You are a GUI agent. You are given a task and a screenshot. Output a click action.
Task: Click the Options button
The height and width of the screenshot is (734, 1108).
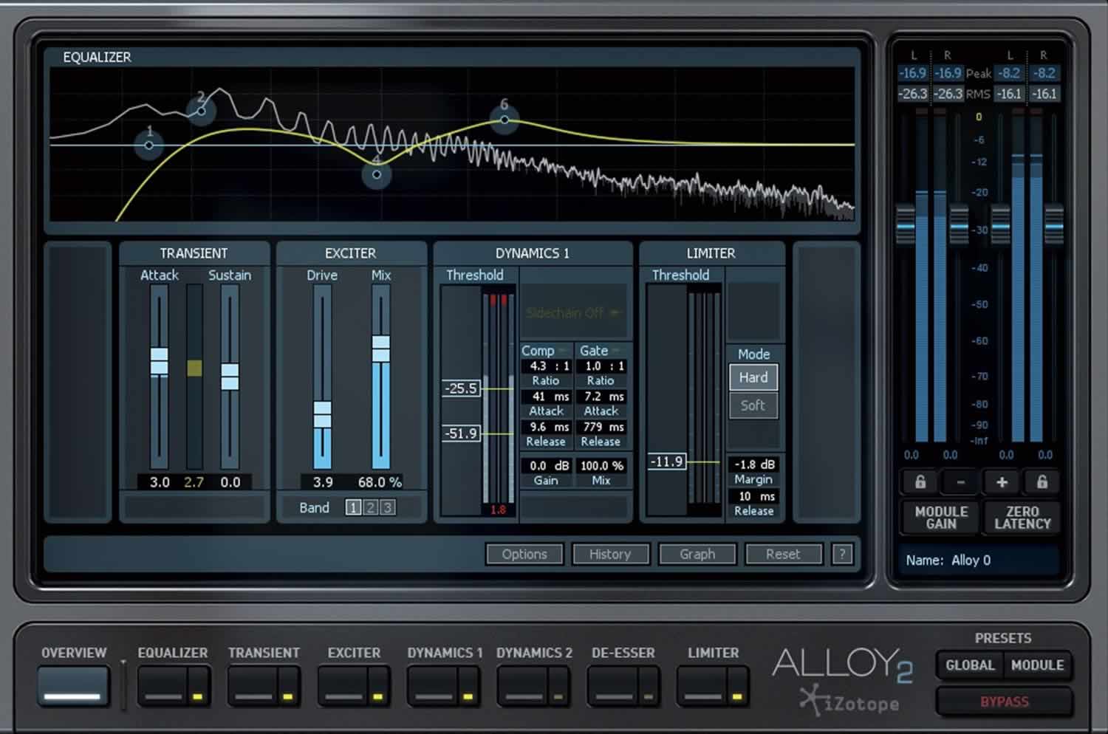pos(524,554)
